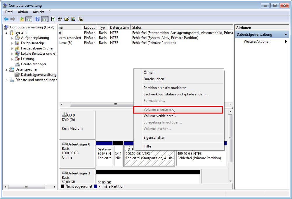Open Aufgabenplanung in the tree
This screenshot has height=199, width=292.
coord(35,38)
